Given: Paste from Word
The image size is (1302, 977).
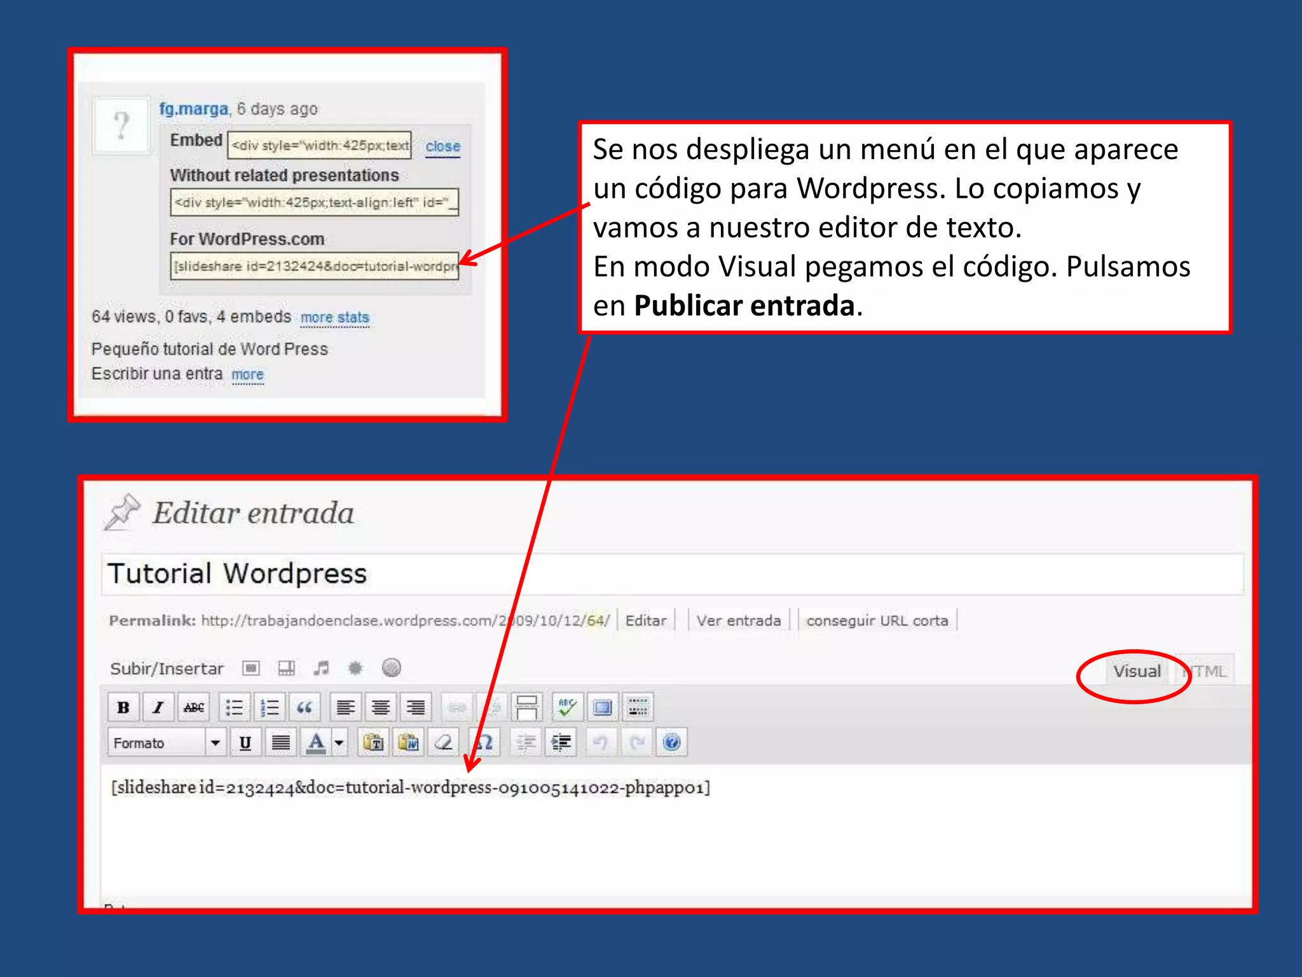Looking at the screenshot, I should (x=409, y=742).
